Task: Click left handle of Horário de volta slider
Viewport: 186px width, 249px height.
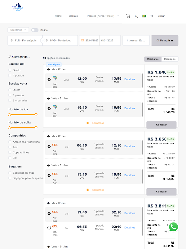Action: (x=10, y=128)
